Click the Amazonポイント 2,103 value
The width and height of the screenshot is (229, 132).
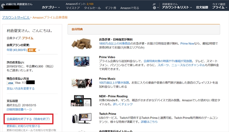90,4
